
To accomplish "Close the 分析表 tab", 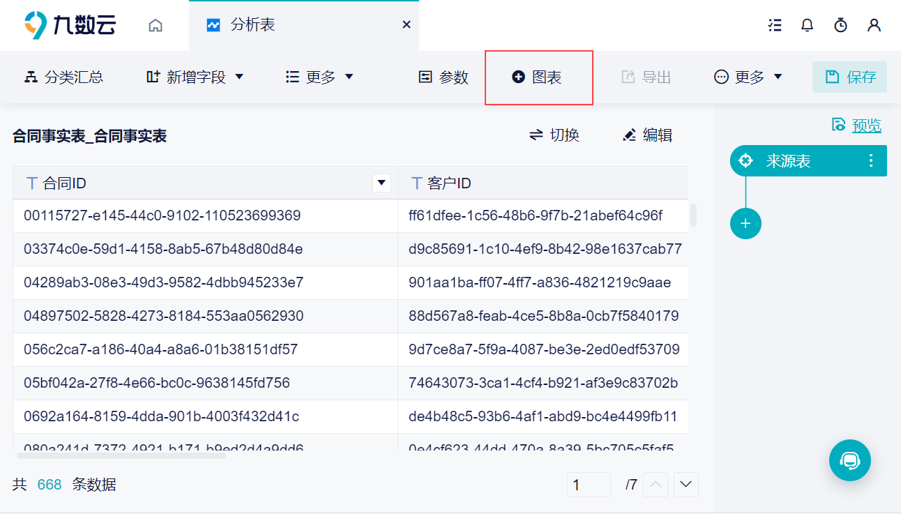I will tap(407, 25).
